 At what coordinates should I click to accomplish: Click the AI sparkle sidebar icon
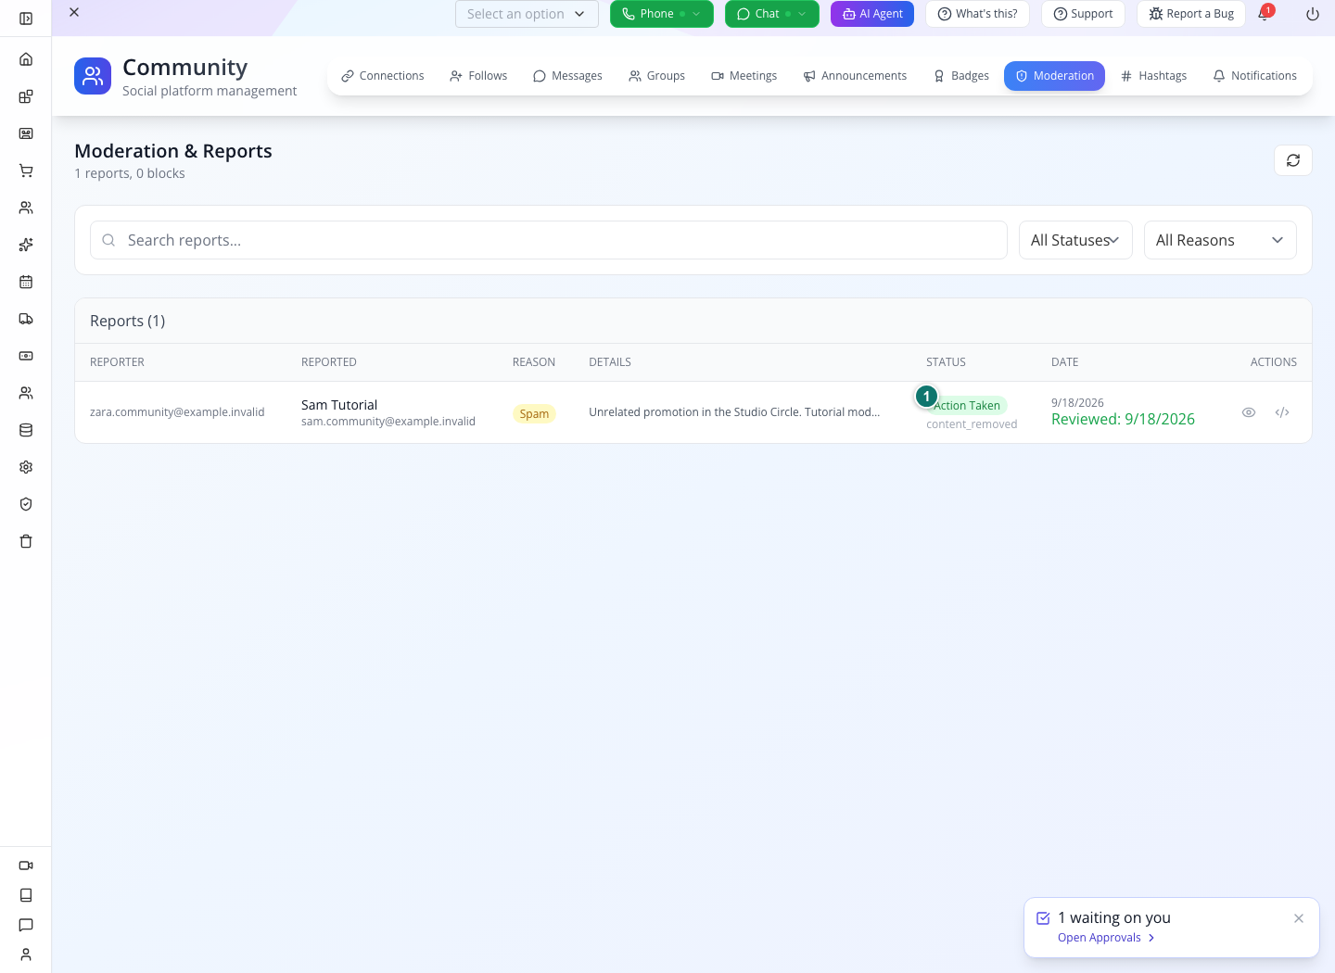26,245
